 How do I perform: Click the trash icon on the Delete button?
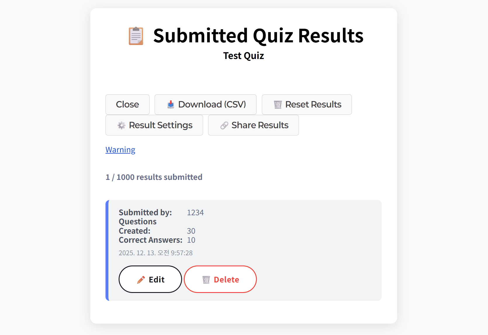click(206, 279)
